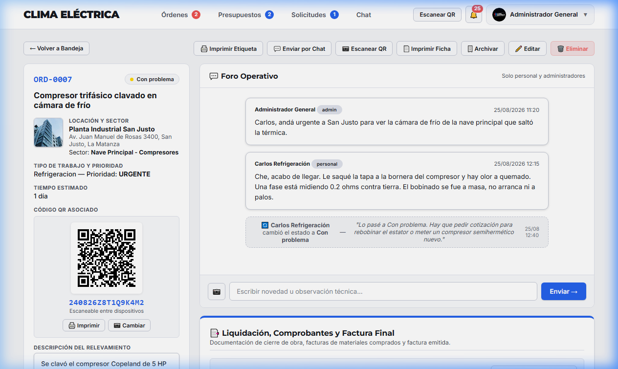Viewport: 618px width, 369px height.
Task: Attach photo with camera icon button
Action: point(217,291)
